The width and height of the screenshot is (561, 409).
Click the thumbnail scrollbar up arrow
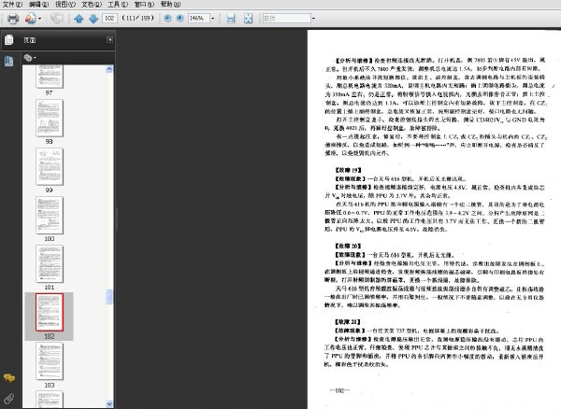(x=109, y=69)
